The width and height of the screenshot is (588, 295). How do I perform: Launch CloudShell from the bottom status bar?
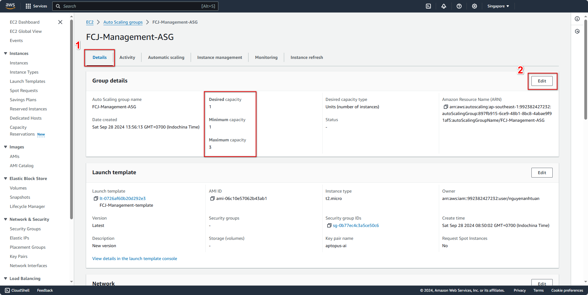(x=17, y=290)
